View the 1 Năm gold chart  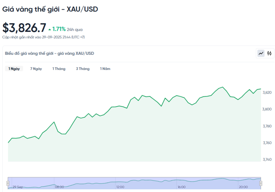tap(105, 69)
